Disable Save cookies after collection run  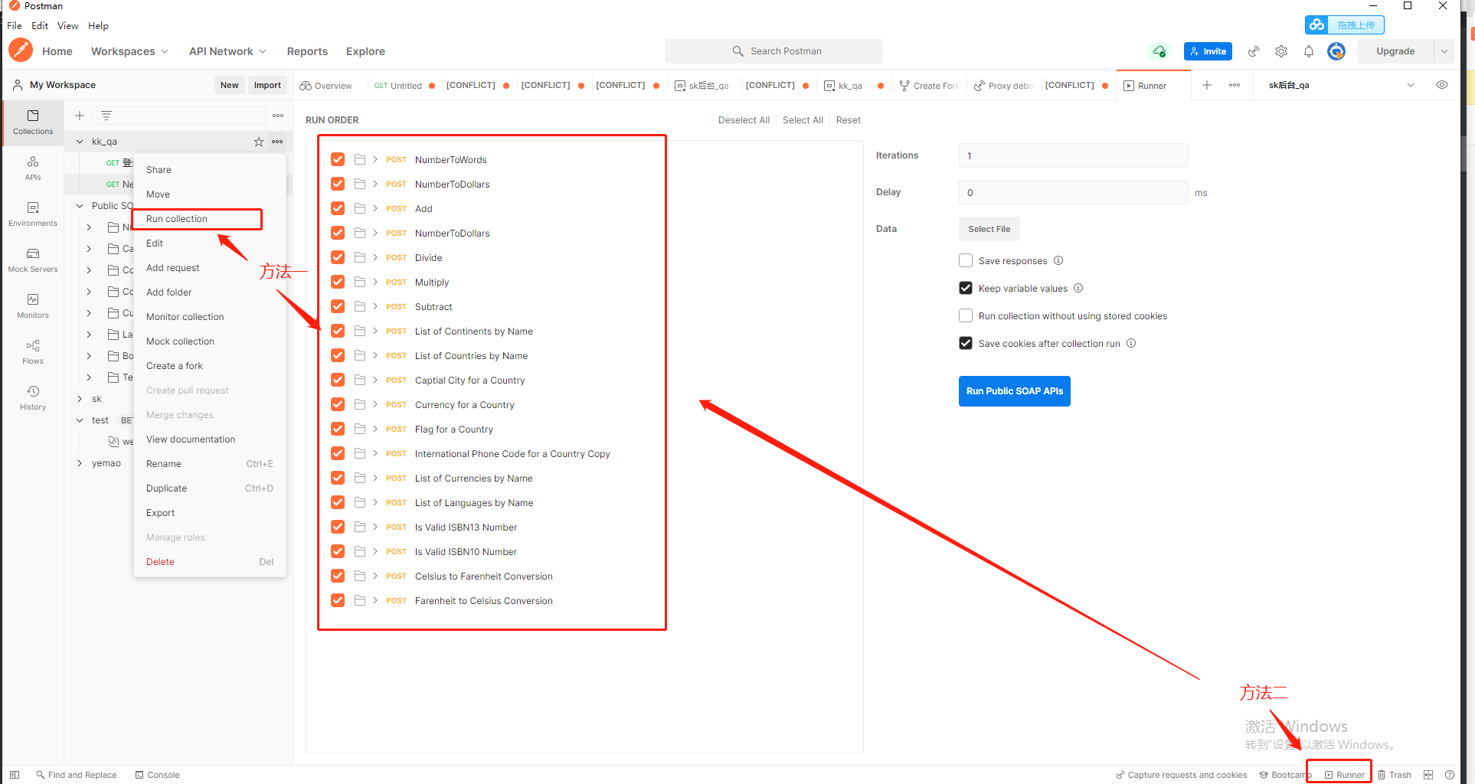966,343
